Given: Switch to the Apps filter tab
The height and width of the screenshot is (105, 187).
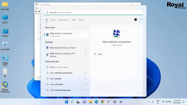Looking at the screenshot, I should [53, 20].
